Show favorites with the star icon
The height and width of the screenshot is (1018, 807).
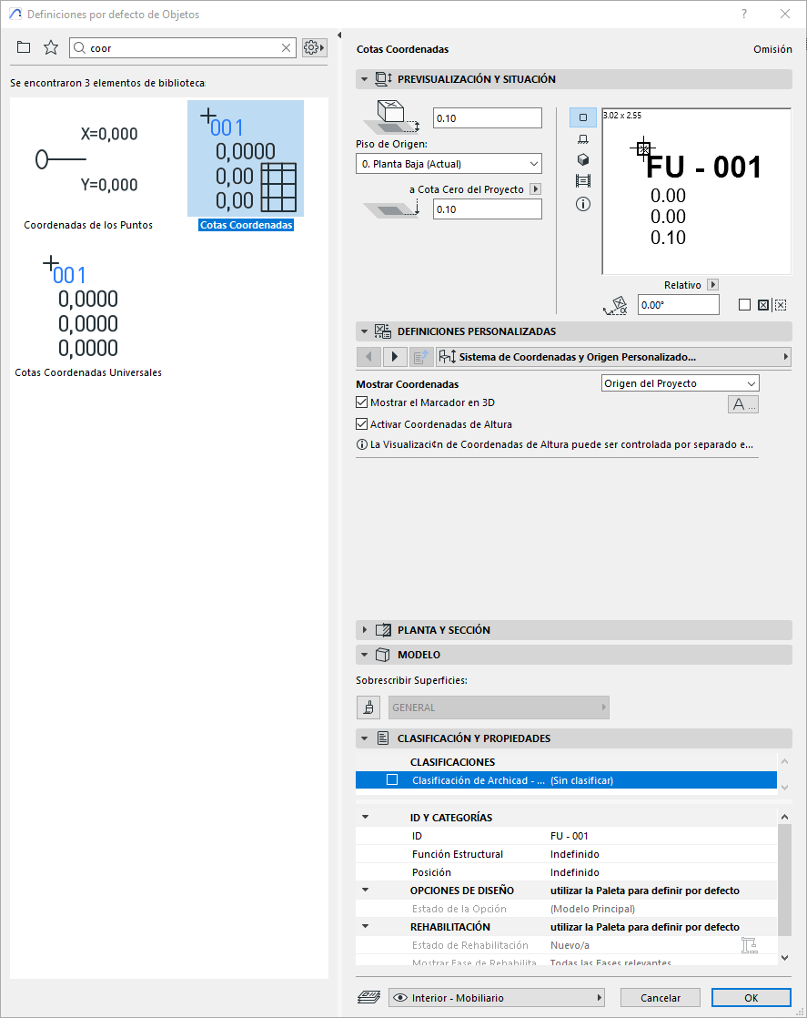point(51,47)
